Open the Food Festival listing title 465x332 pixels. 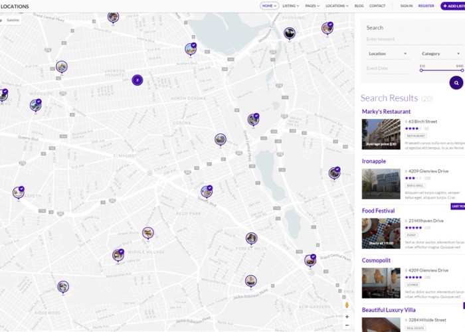[x=378, y=210]
